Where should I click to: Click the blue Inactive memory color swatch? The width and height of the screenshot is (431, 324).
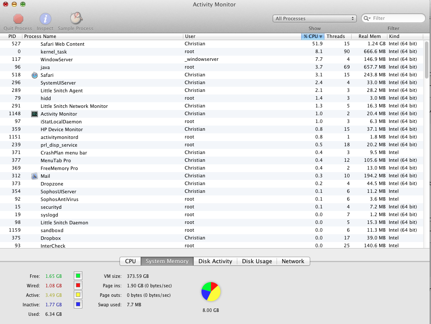tap(78, 304)
